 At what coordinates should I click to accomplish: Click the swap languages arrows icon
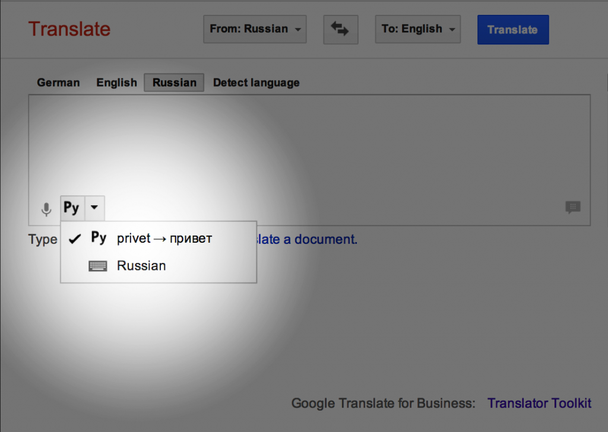[340, 30]
